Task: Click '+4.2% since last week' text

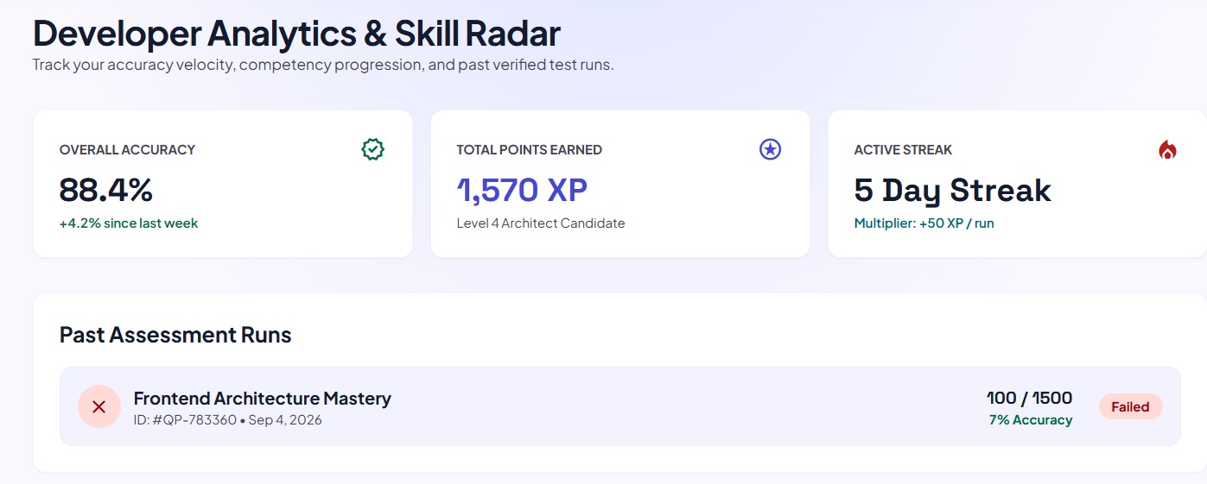Action: 129,223
